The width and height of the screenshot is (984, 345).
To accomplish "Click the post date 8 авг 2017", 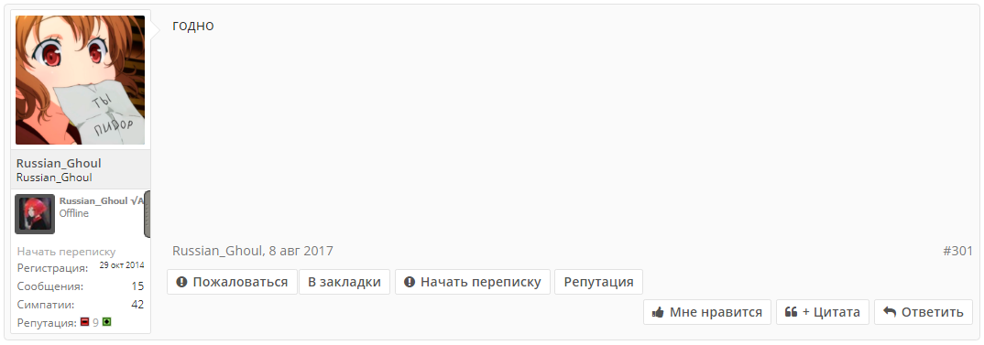I will coord(301,252).
